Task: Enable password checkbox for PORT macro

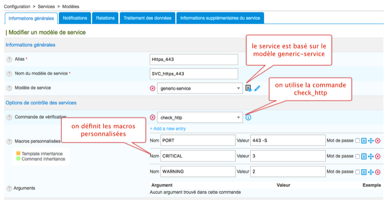Action: (x=357, y=141)
